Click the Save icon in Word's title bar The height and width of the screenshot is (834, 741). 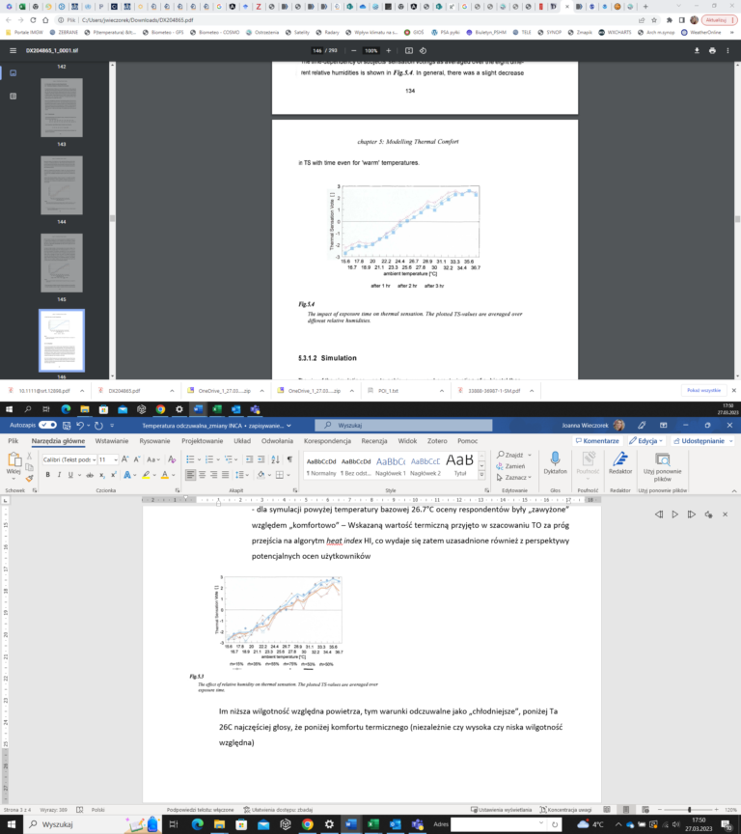pos(67,425)
